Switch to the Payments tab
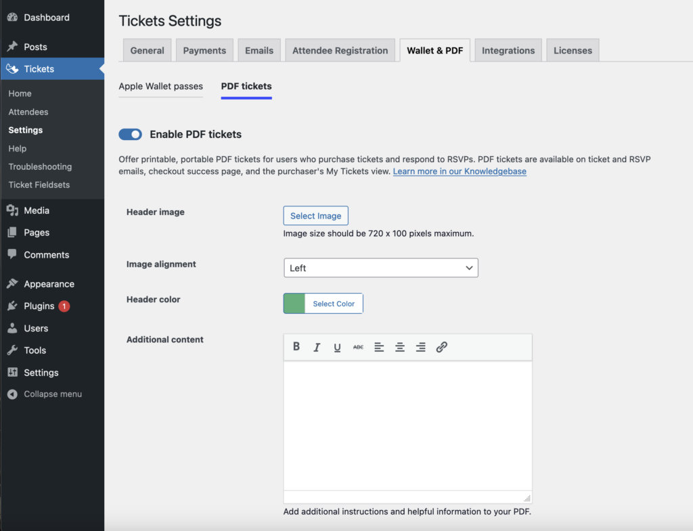Image resolution: width=693 pixels, height=531 pixels. pos(204,49)
